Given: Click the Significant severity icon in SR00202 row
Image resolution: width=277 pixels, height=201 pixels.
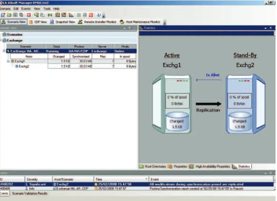Looking at the screenshot, I should (x=27, y=184).
